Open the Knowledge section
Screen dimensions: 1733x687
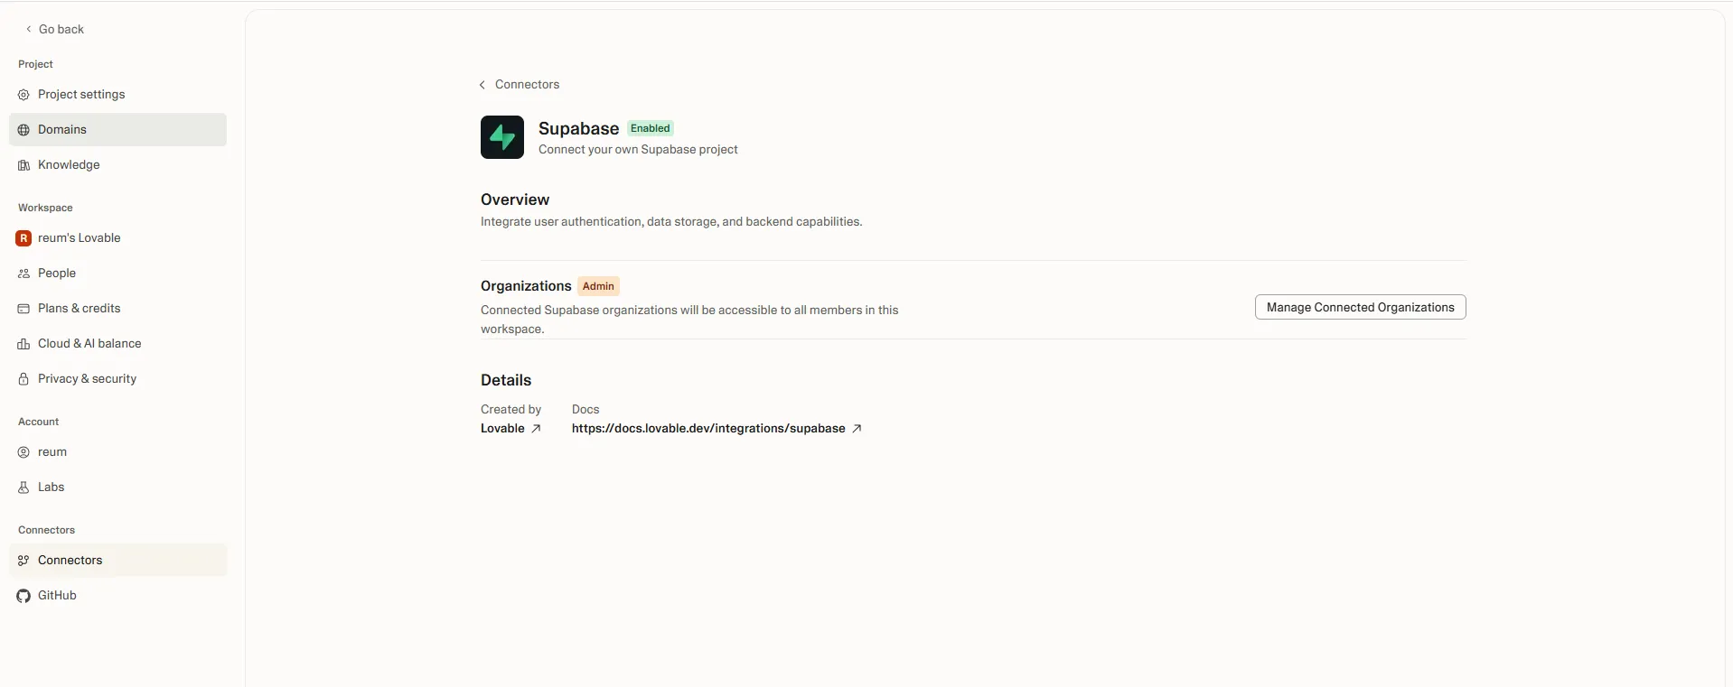(x=117, y=165)
